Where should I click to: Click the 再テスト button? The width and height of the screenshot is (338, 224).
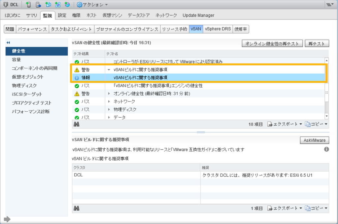click(x=317, y=44)
